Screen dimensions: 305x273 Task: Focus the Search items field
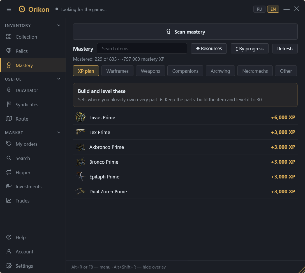coord(142,48)
